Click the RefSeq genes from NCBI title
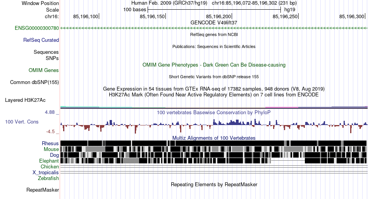This screenshot has height=199, width=368. 214,34
